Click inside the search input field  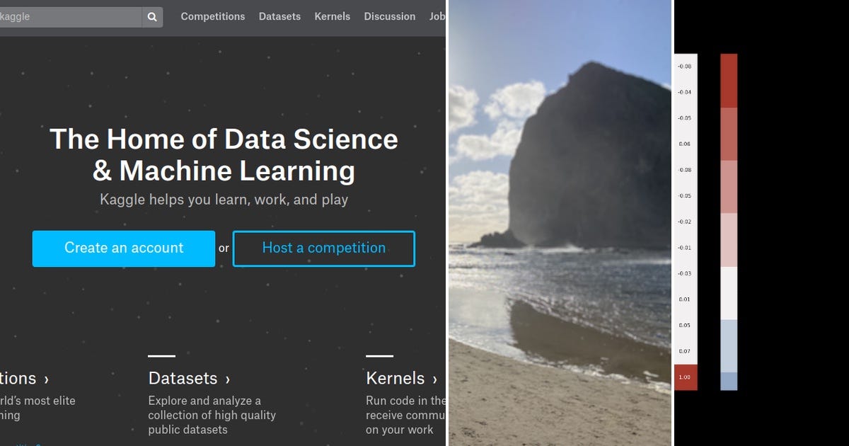[x=71, y=16]
